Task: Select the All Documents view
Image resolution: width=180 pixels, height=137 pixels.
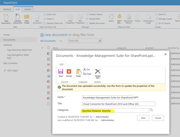Action: (x=48, y=41)
